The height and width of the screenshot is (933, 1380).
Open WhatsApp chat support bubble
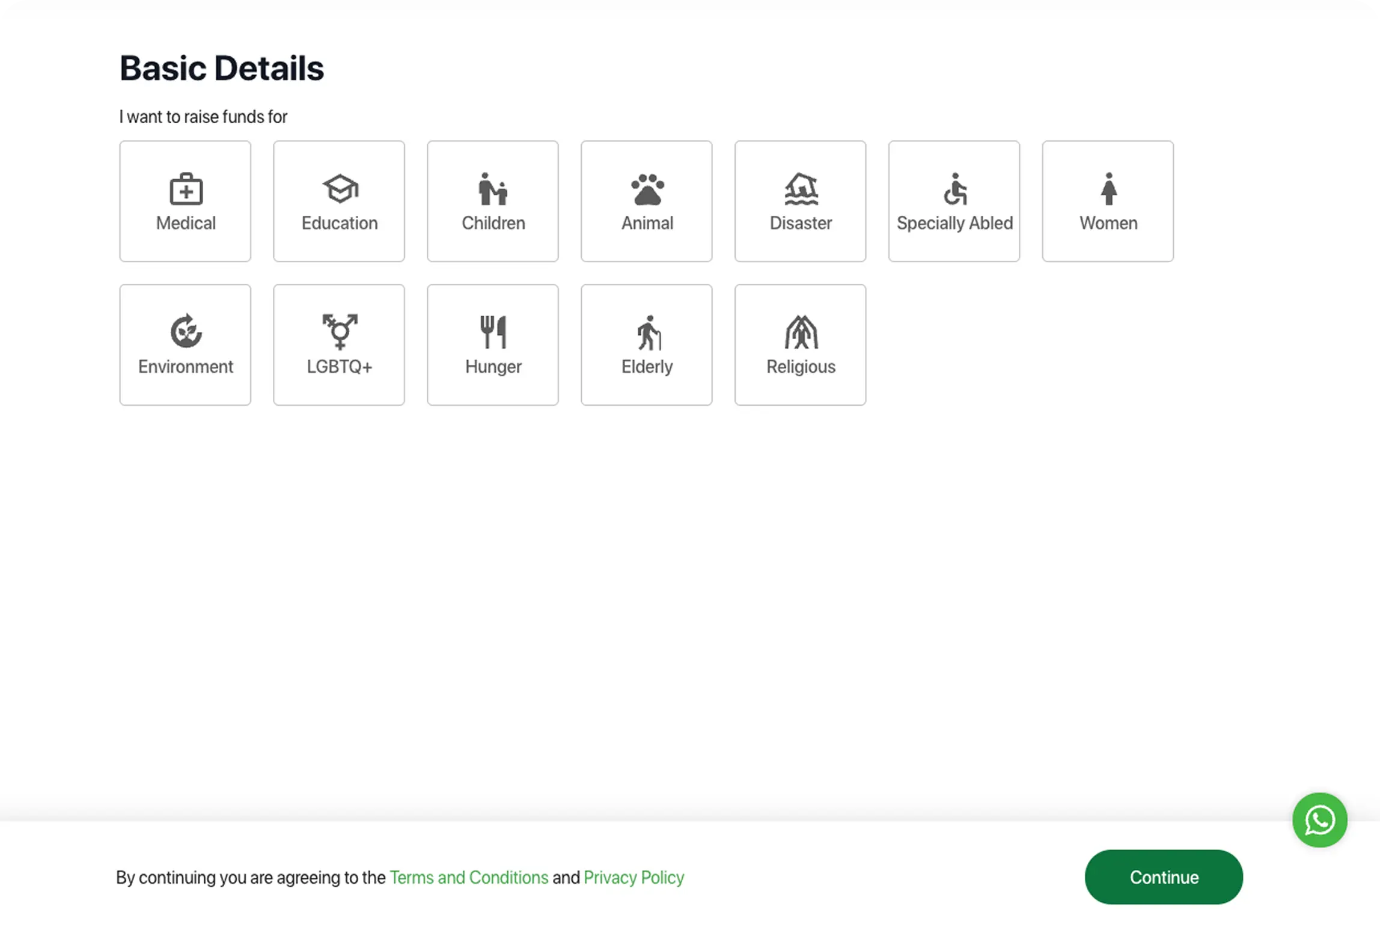pos(1319,820)
